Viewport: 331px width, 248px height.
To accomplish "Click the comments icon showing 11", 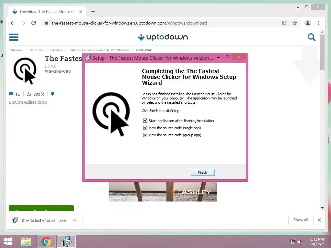I will pyautogui.click(x=11, y=94).
